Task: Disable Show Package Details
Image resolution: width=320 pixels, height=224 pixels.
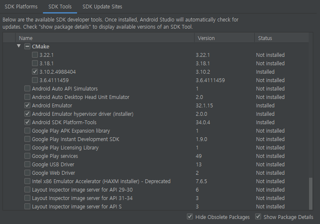Action: click(258, 217)
